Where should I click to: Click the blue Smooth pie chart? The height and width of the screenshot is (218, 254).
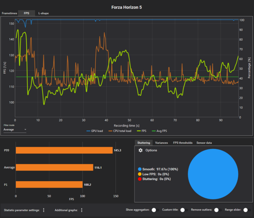point(213,174)
